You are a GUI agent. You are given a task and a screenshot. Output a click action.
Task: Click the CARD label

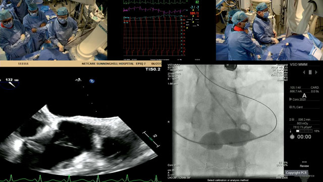coord(314,87)
